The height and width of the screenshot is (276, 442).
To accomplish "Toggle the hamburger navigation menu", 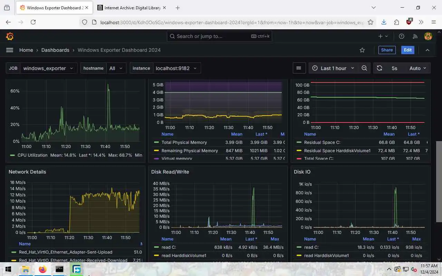I will 10,50.
